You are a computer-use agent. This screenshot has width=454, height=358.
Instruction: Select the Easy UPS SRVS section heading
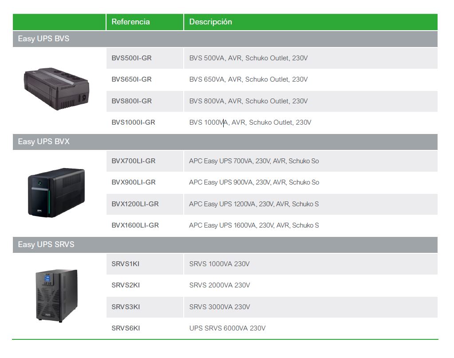click(46, 244)
